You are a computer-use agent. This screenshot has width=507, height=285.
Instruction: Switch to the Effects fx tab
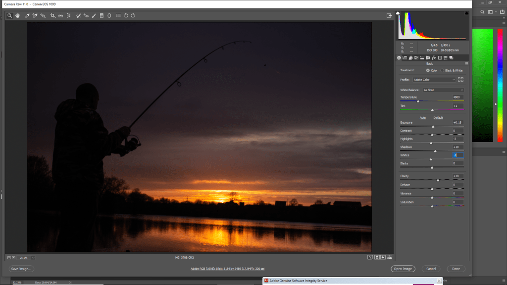click(x=434, y=58)
